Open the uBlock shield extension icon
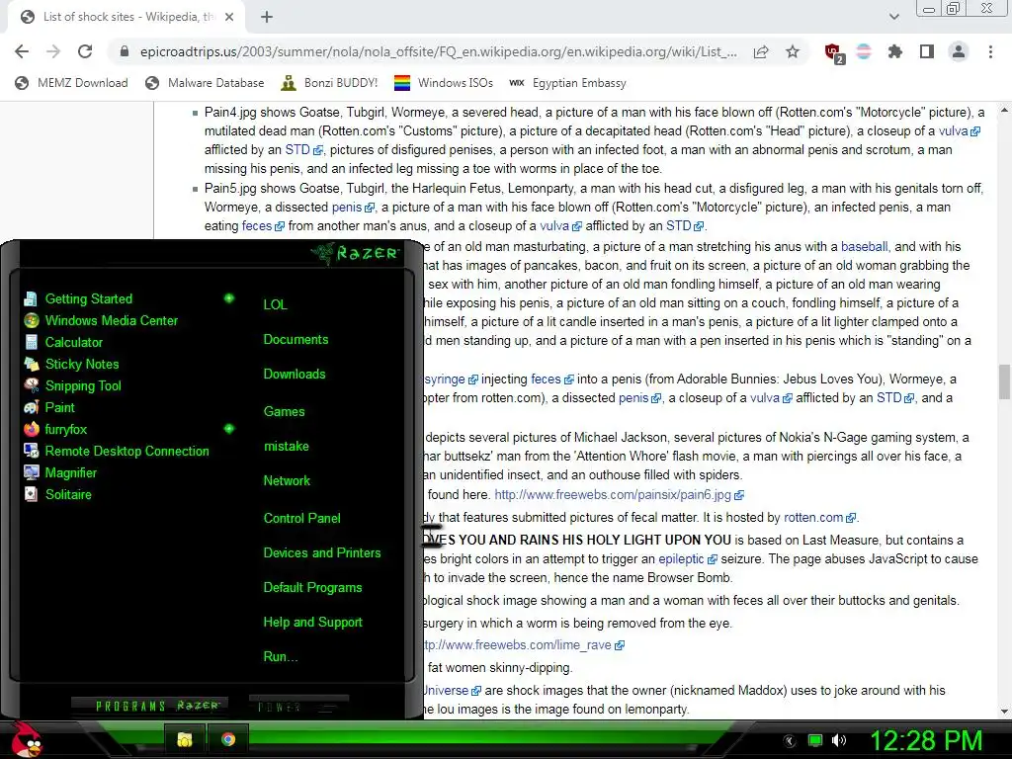The image size is (1012, 759). (834, 53)
